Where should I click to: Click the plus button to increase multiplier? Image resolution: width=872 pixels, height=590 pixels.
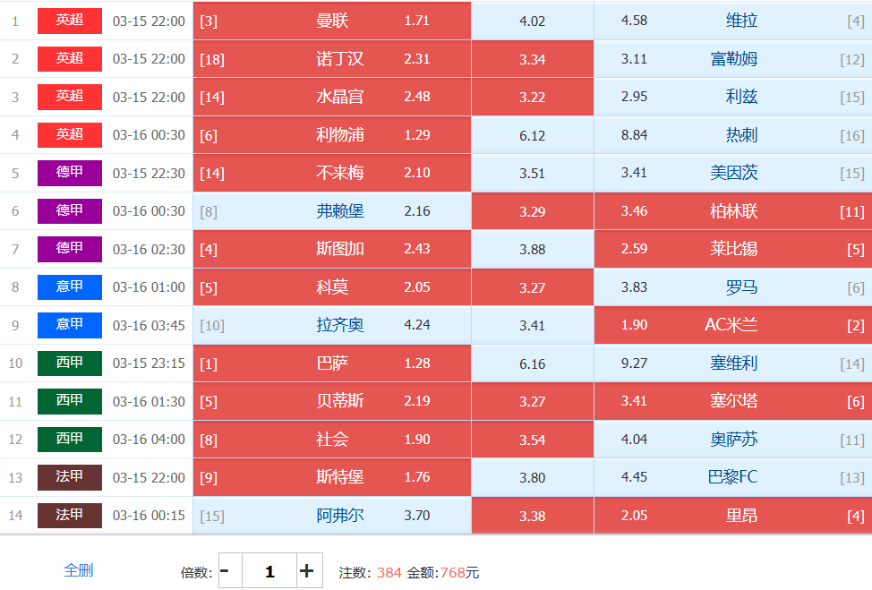point(307,570)
